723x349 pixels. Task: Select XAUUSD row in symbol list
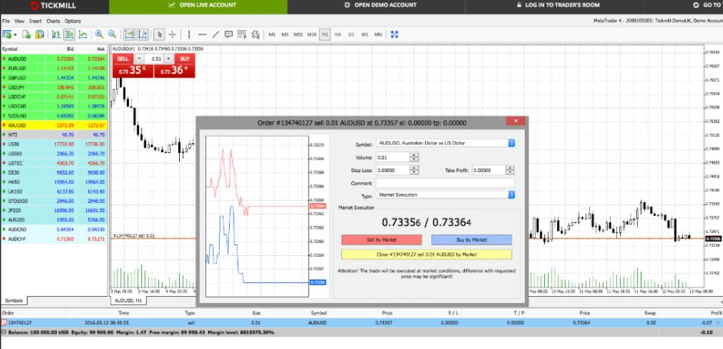click(54, 125)
